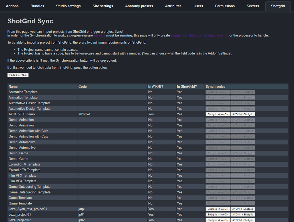
Task: Sync Jeza_Ayon_text_project01 Shotgrid to AYON
Action: point(218,209)
